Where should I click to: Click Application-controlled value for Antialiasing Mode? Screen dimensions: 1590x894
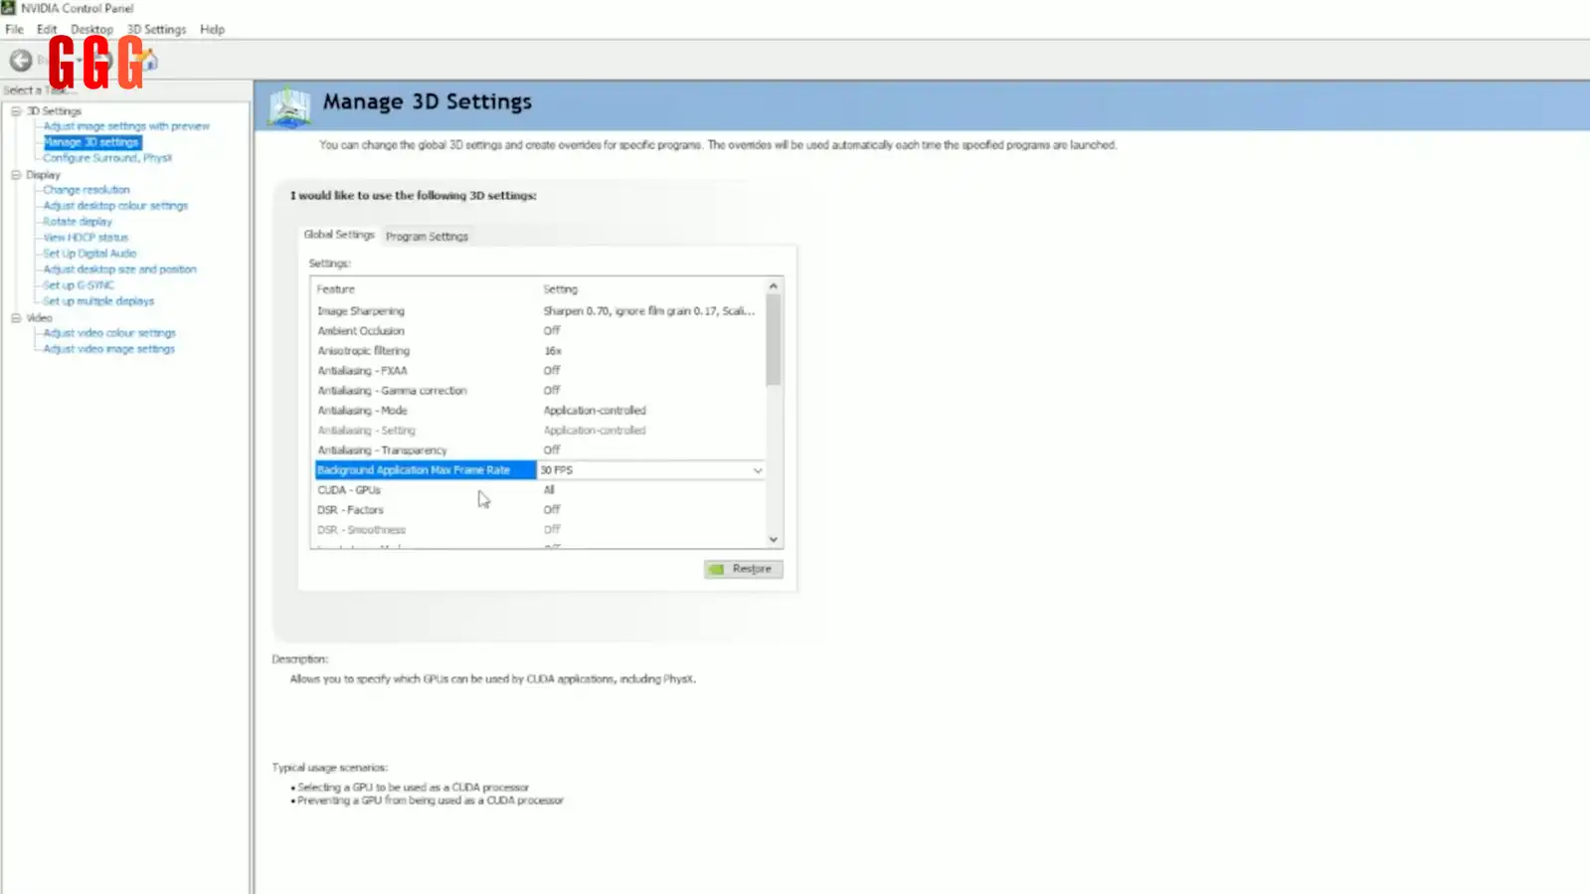[x=595, y=411]
